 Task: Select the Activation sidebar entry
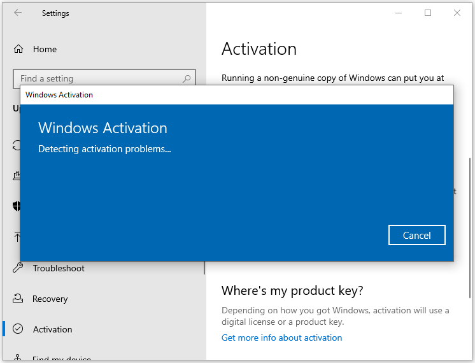pyautogui.click(x=52, y=329)
